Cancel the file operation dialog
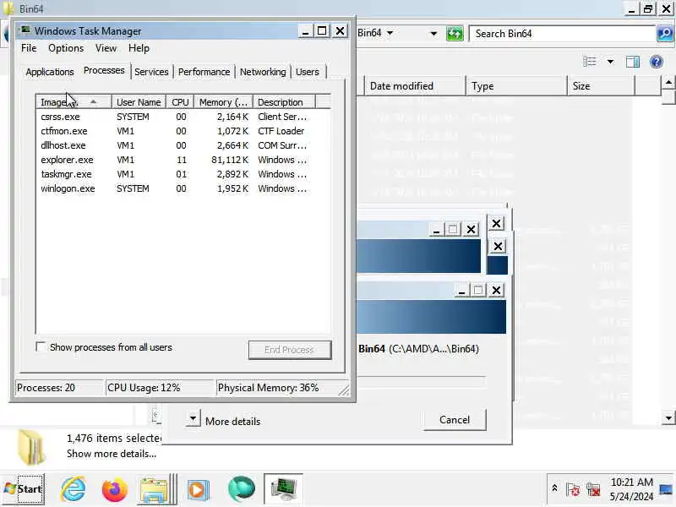Image resolution: width=676 pixels, height=507 pixels. 455,420
